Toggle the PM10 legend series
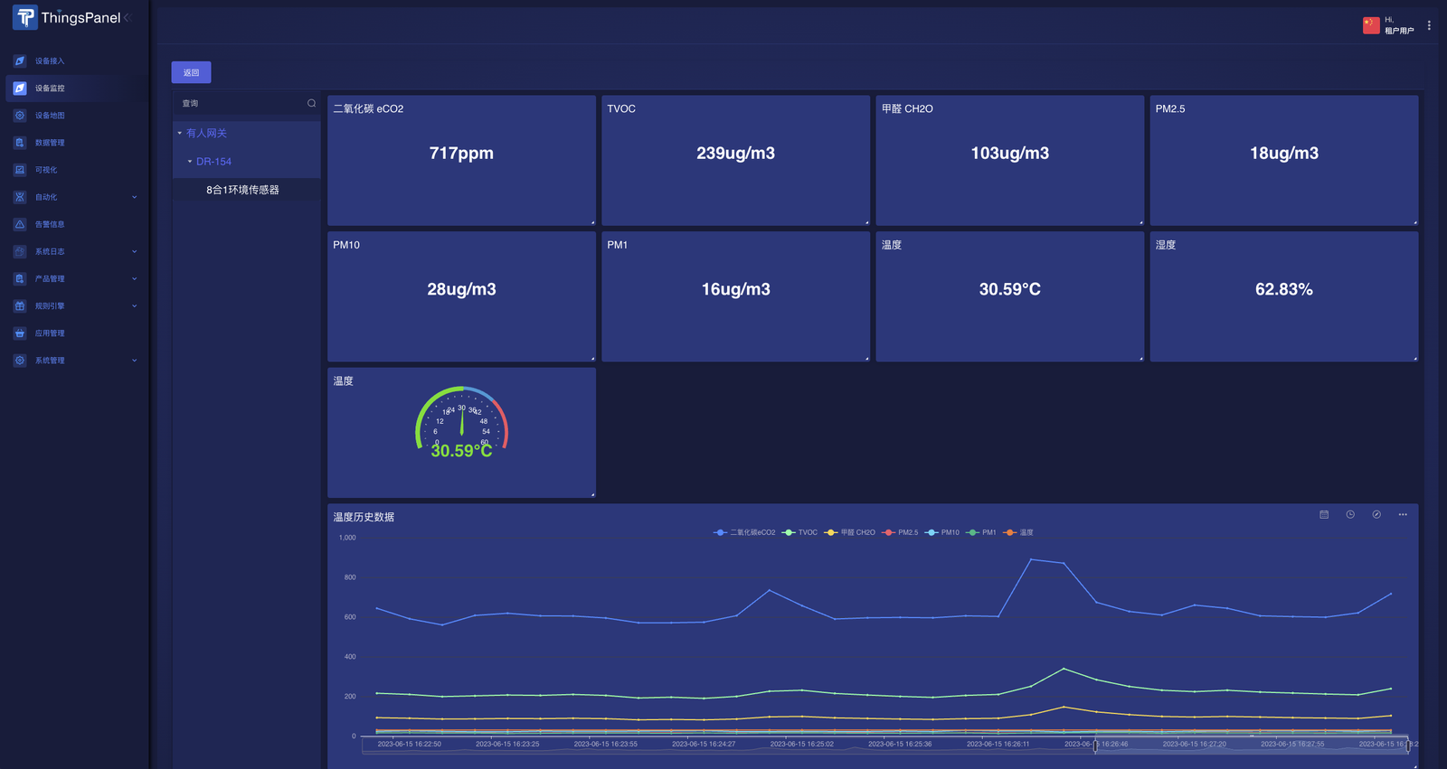 point(942,532)
